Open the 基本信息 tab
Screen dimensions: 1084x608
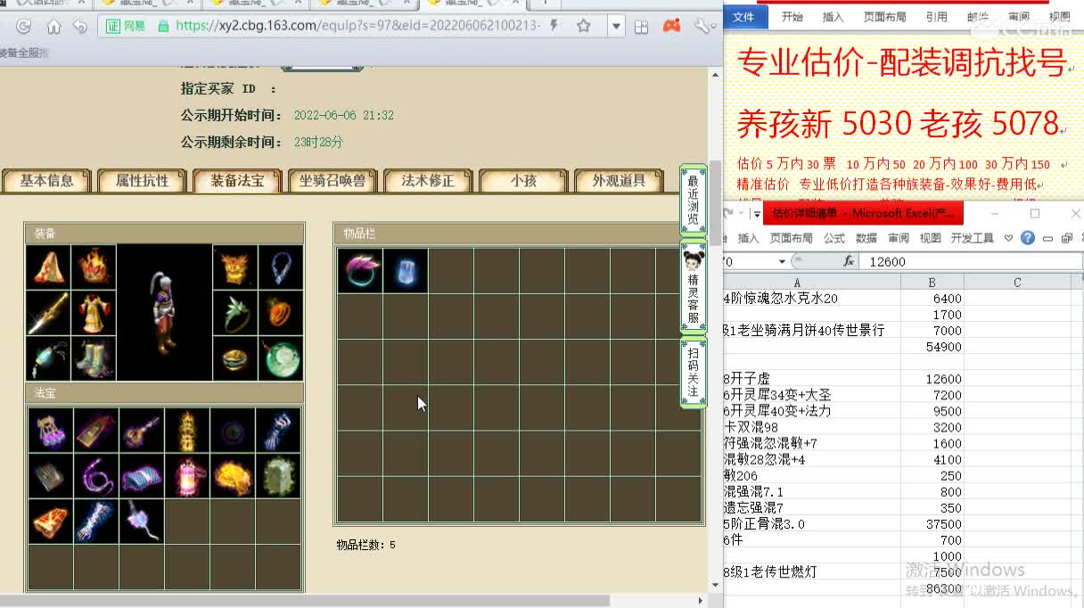pos(47,180)
